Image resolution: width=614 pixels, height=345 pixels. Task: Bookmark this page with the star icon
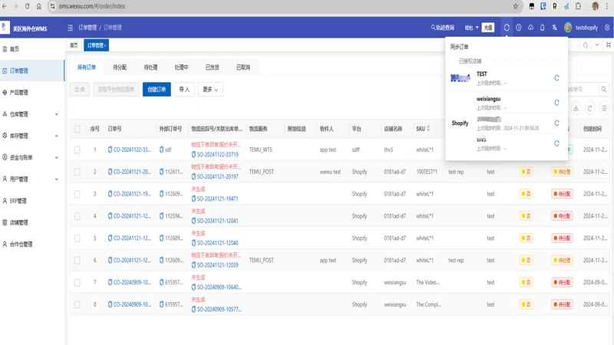(x=515, y=6)
